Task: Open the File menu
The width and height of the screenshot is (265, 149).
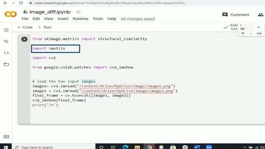Action: coord(25,19)
